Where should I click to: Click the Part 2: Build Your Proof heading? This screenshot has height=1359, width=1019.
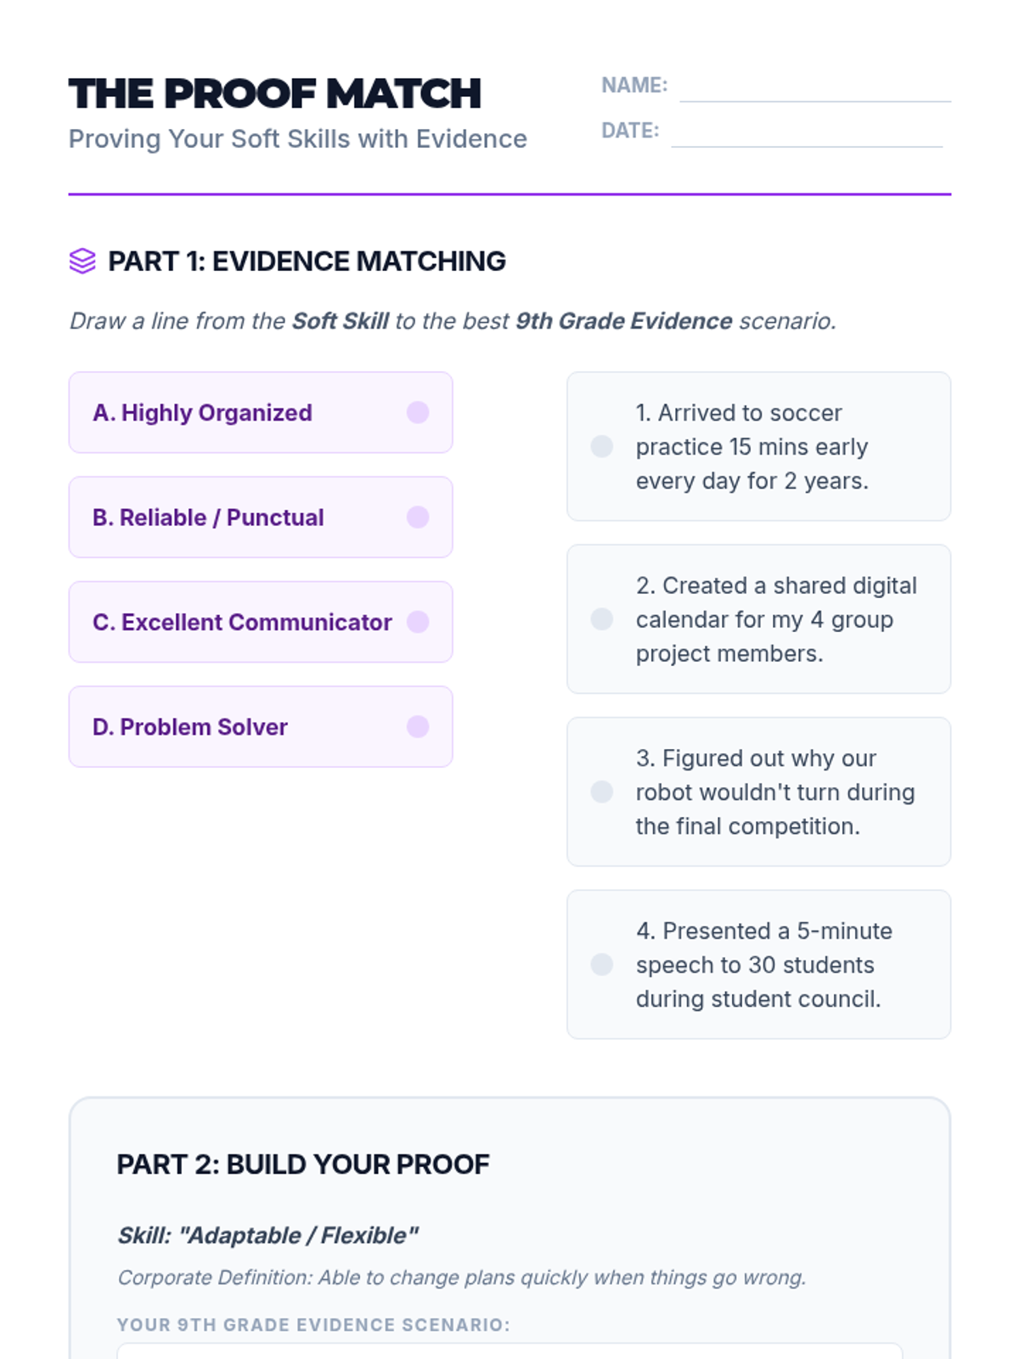pos(303,1164)
